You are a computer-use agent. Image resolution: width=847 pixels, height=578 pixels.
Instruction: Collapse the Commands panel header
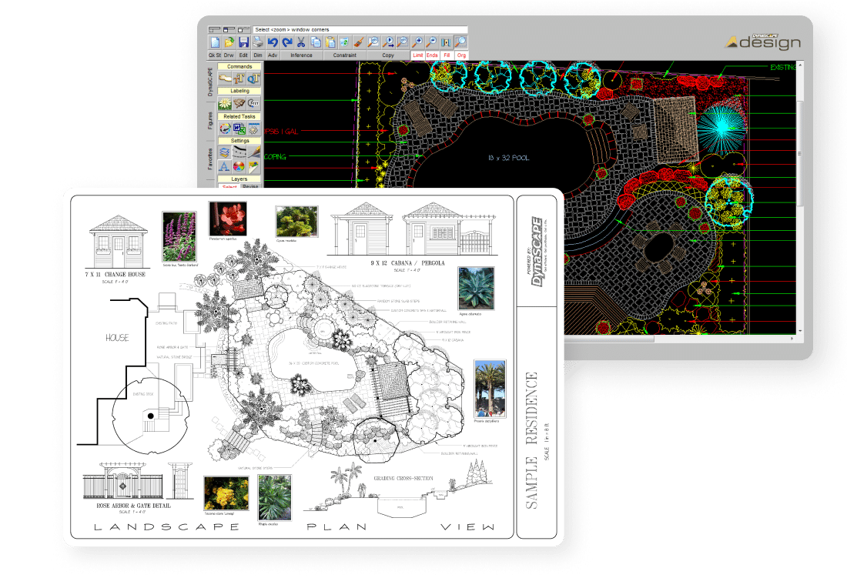coord(239,67)
